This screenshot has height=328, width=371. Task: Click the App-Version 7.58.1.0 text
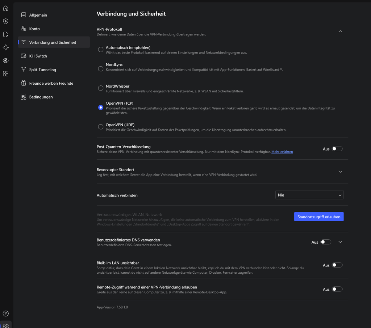click(112, 307)
